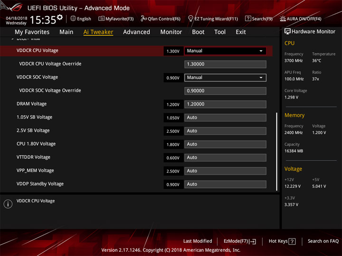Image resolution: width=342 pixels, height=256 pixels.
Task: Select the VDDCR CPU Voltage row label
Action: click(x=38, y=51)
